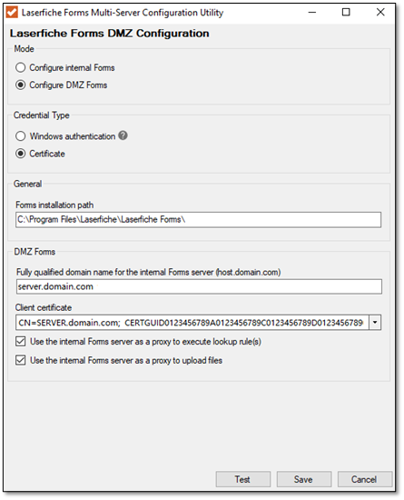Click the Client certificate combo box text
404x500 pixels.
coord(192,323)
